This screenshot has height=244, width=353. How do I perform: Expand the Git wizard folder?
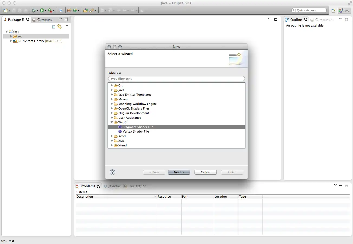click(112, 85)
